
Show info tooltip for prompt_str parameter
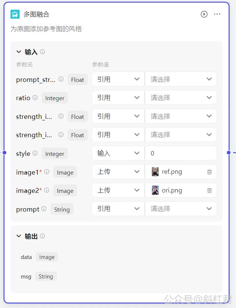click(61, 79)
